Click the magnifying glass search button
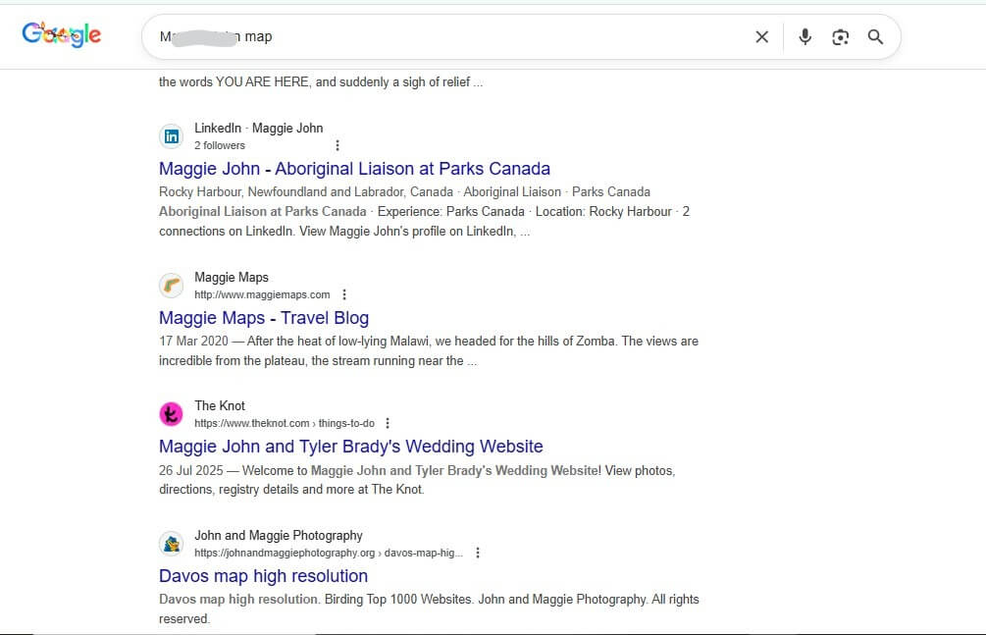 875,37
